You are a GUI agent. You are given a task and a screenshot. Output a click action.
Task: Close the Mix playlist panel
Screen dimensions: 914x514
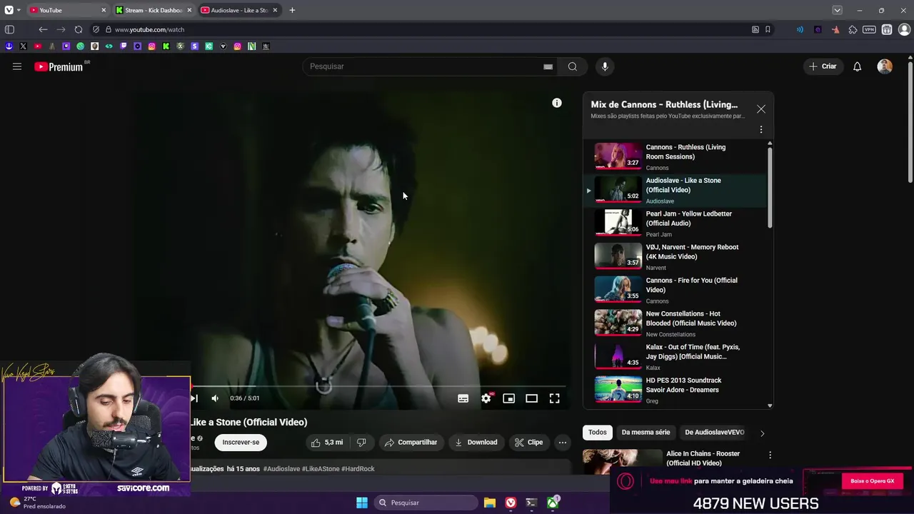click(x=761, y=109)
